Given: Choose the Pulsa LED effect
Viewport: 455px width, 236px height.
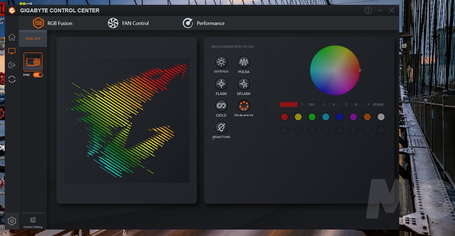Looking at the screenshot, I should click(244, 62).
